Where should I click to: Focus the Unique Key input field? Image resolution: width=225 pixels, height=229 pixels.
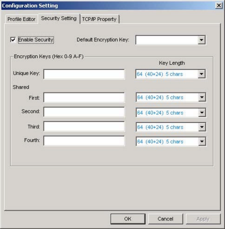point(84,74)
